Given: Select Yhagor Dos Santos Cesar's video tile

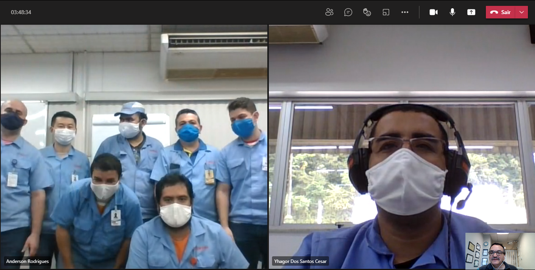Looking at the screenshot, I should click(x=402, y=147).
